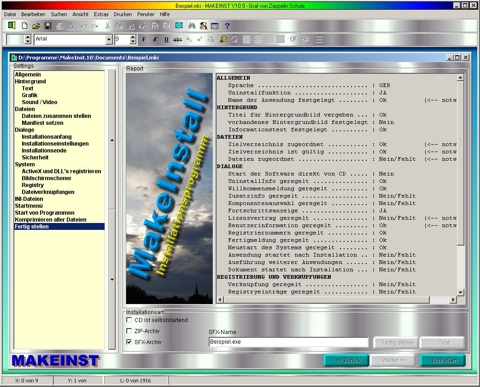Viewport: 480px width, 387px height.
Task: Toggle strikethrough abc formatting
Action: click(177, 39)
